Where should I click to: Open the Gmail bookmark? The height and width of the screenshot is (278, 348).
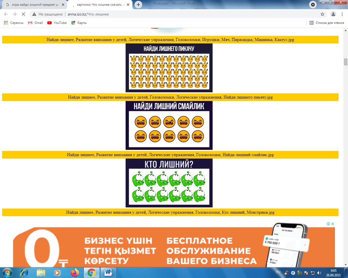coord(36,23)
